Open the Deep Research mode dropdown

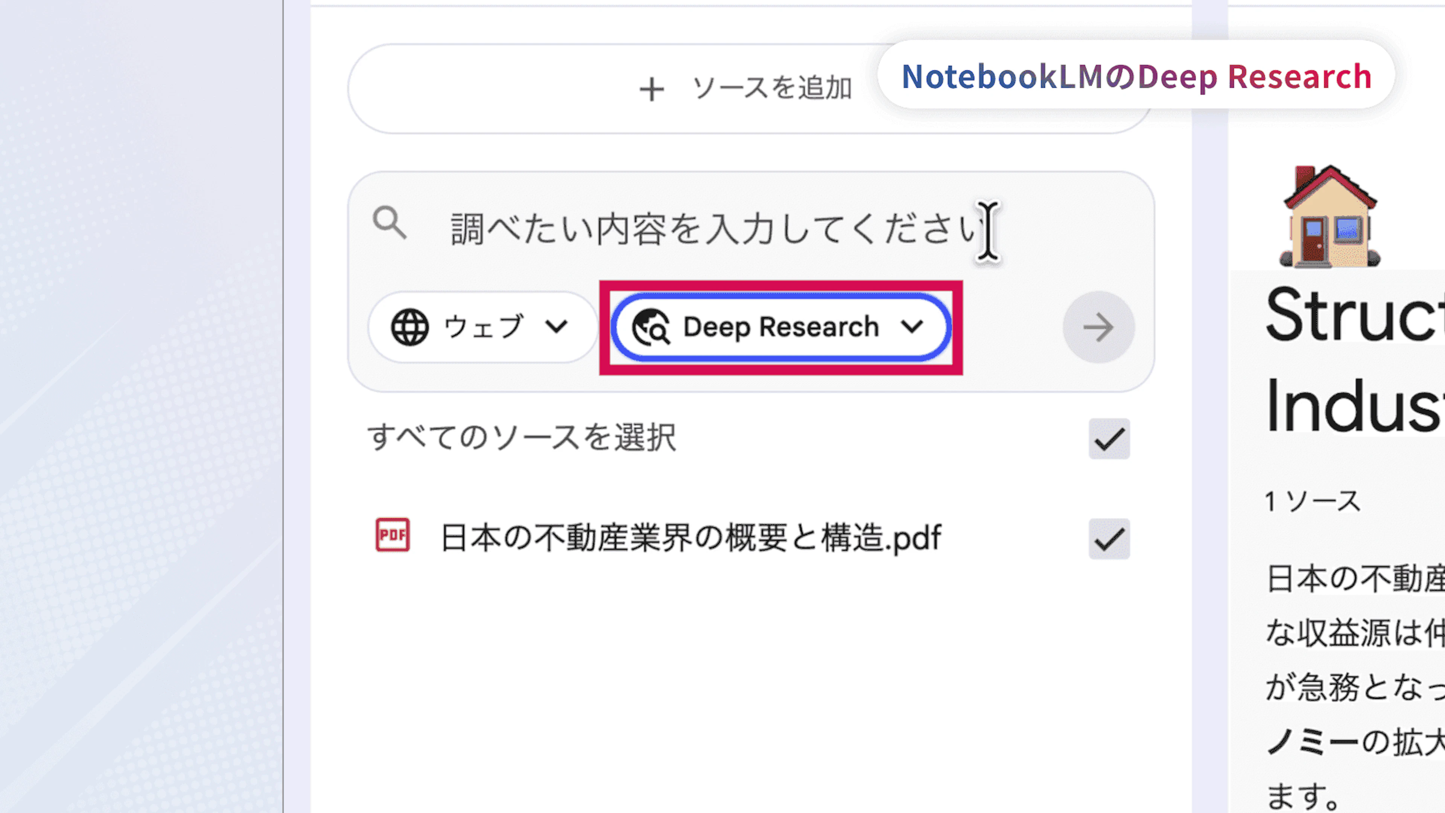[x=780, y=327]
